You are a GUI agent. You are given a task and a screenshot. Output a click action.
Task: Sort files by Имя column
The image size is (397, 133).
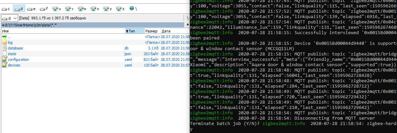tap(63, 31)
